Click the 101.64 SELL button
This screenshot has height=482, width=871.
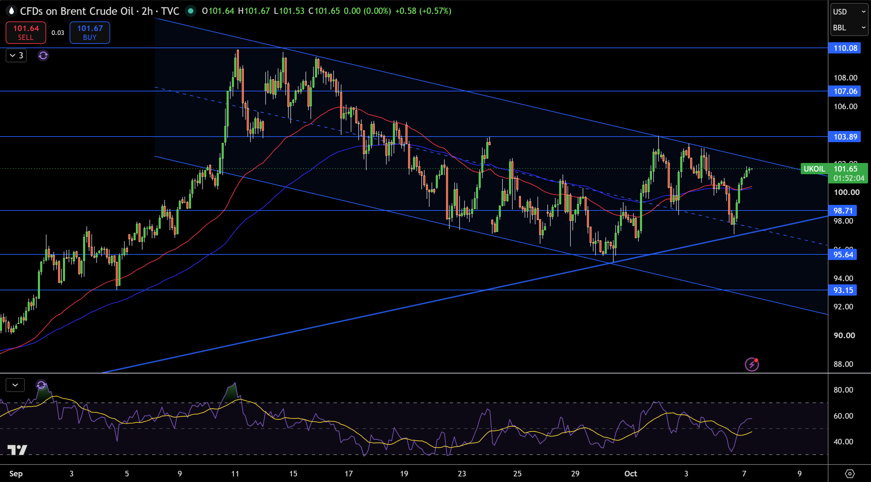pos(26,32)
